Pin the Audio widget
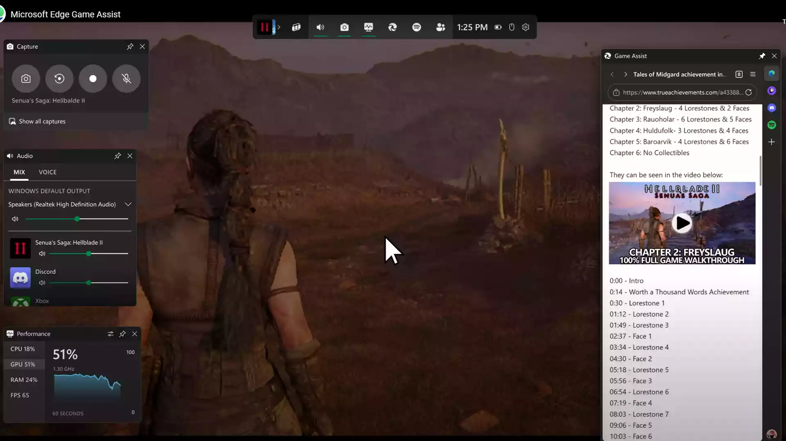786x441 pixels. (117, 156)
